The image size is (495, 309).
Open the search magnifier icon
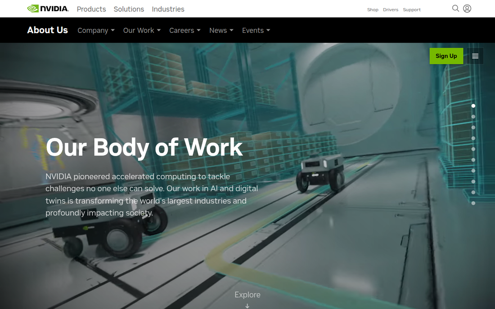pyautogui.click(x=455, y=8)
